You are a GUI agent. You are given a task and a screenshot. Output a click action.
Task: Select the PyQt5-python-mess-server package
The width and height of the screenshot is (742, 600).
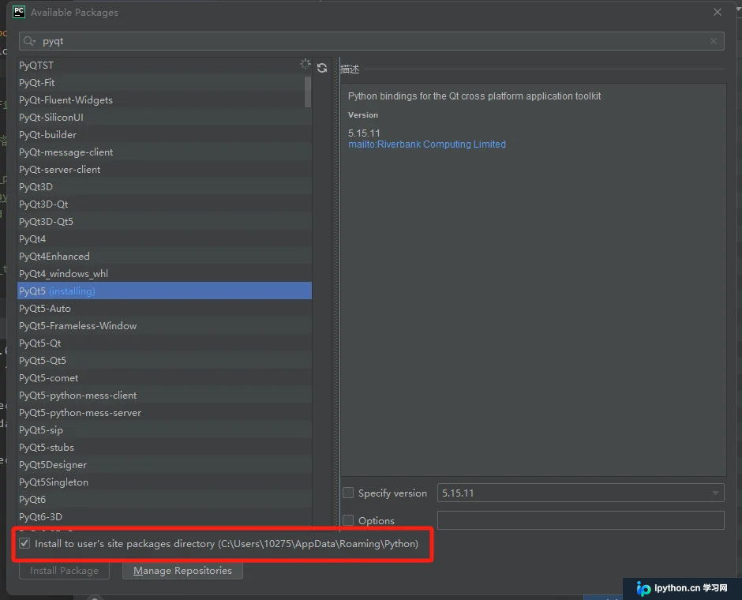tap(164, 413)
